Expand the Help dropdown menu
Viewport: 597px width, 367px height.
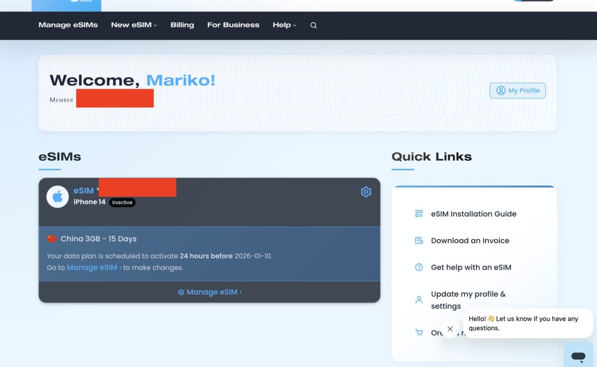coord(284,25)
